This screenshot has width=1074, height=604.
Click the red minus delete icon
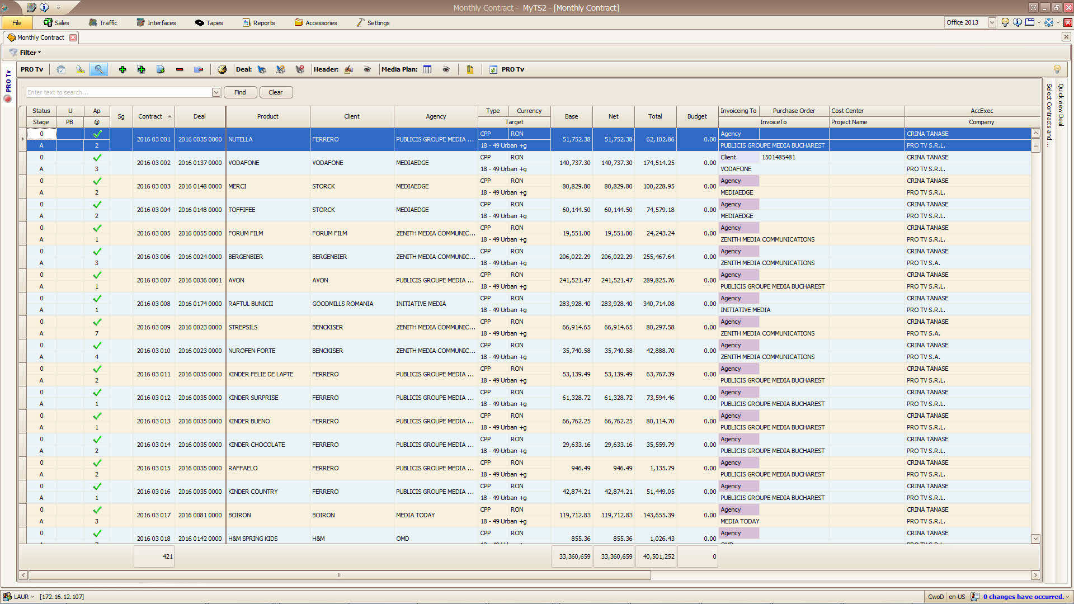point(180,69)
